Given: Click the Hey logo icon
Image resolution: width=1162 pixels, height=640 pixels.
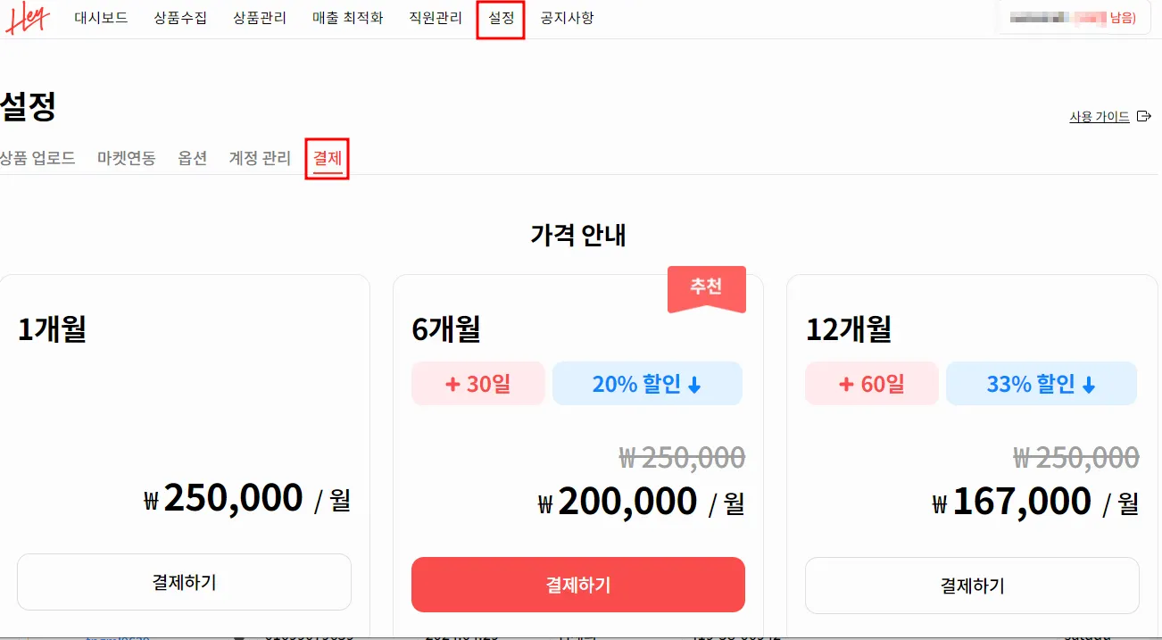Looking at the screenshot, I should coord(27,19).
